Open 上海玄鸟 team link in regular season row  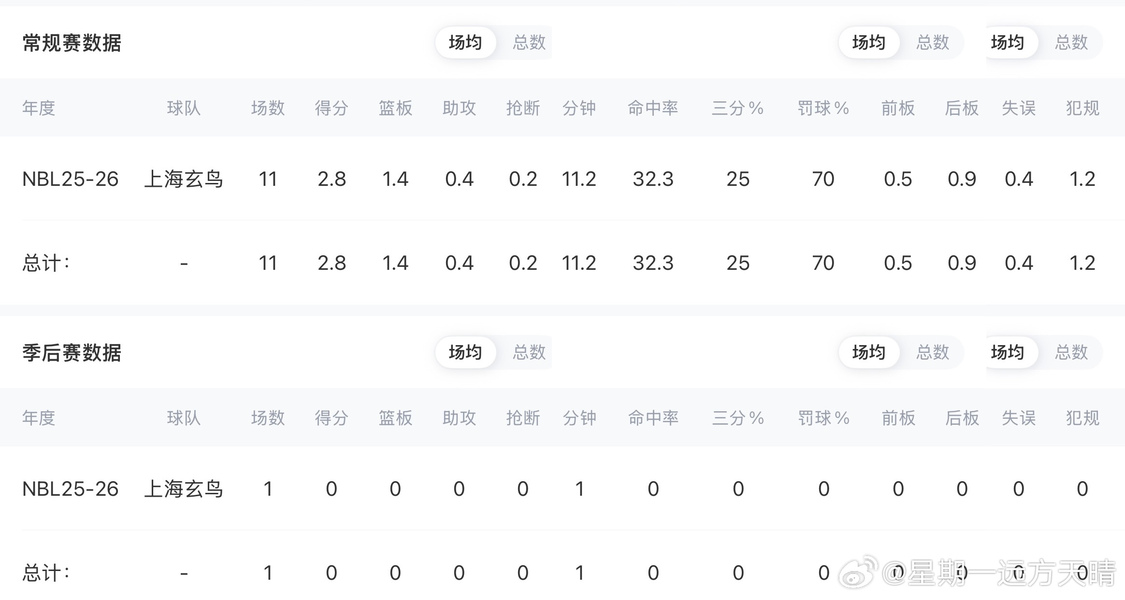tap(184, 179)
